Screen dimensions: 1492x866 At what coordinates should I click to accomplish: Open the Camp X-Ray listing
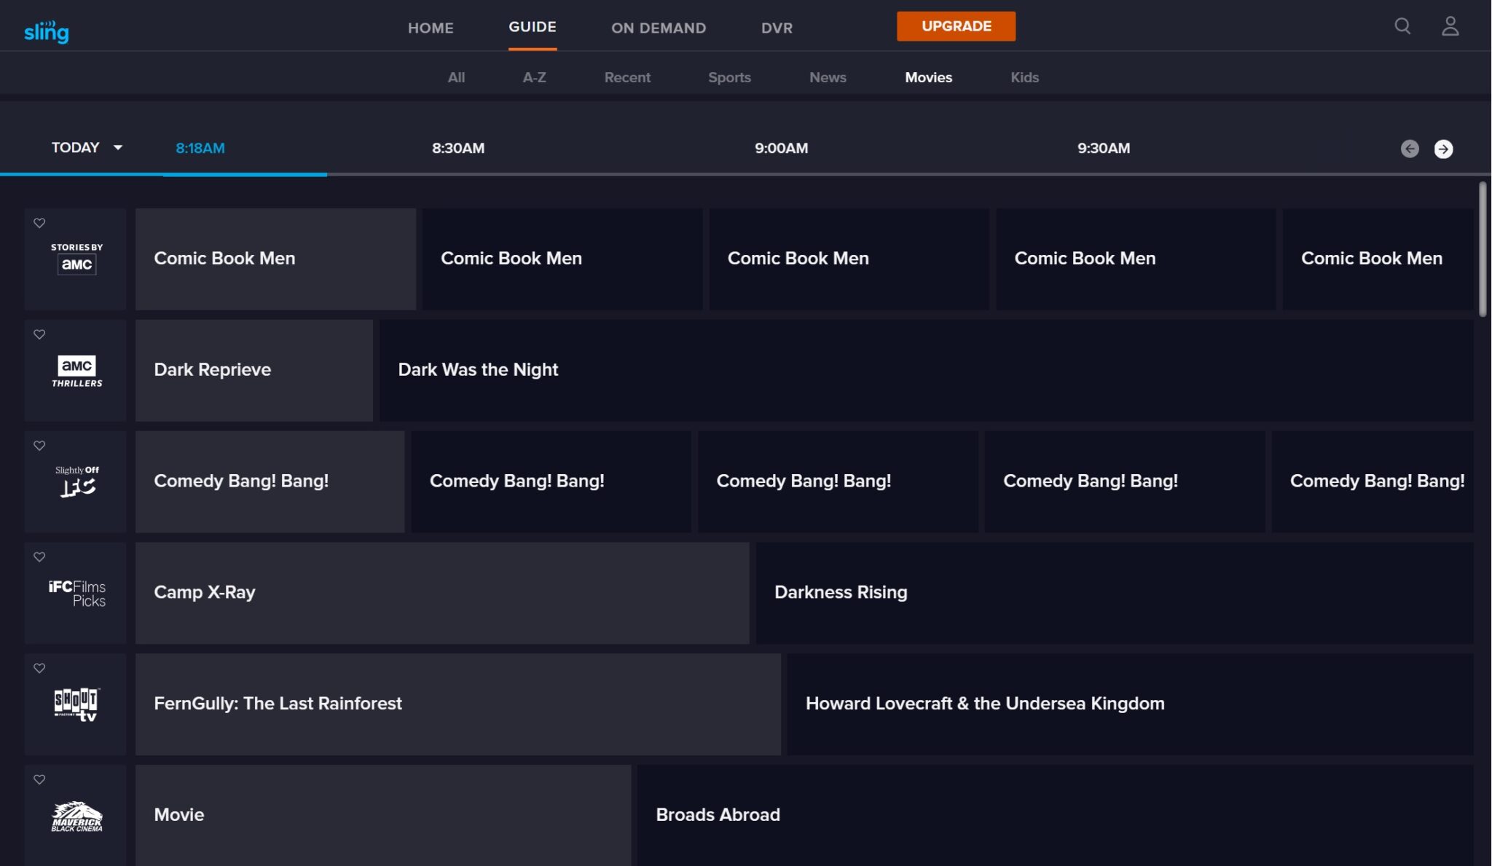tap(442, 593)
